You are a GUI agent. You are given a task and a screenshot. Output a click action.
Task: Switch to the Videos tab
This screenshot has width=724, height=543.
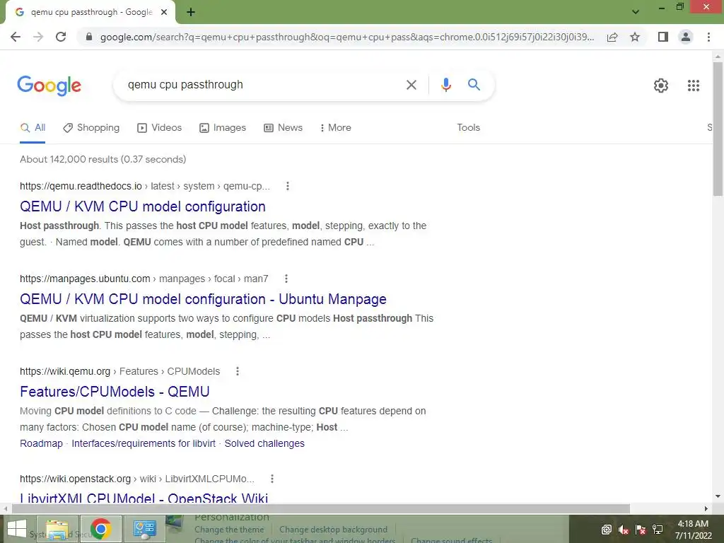pos(160,128)
